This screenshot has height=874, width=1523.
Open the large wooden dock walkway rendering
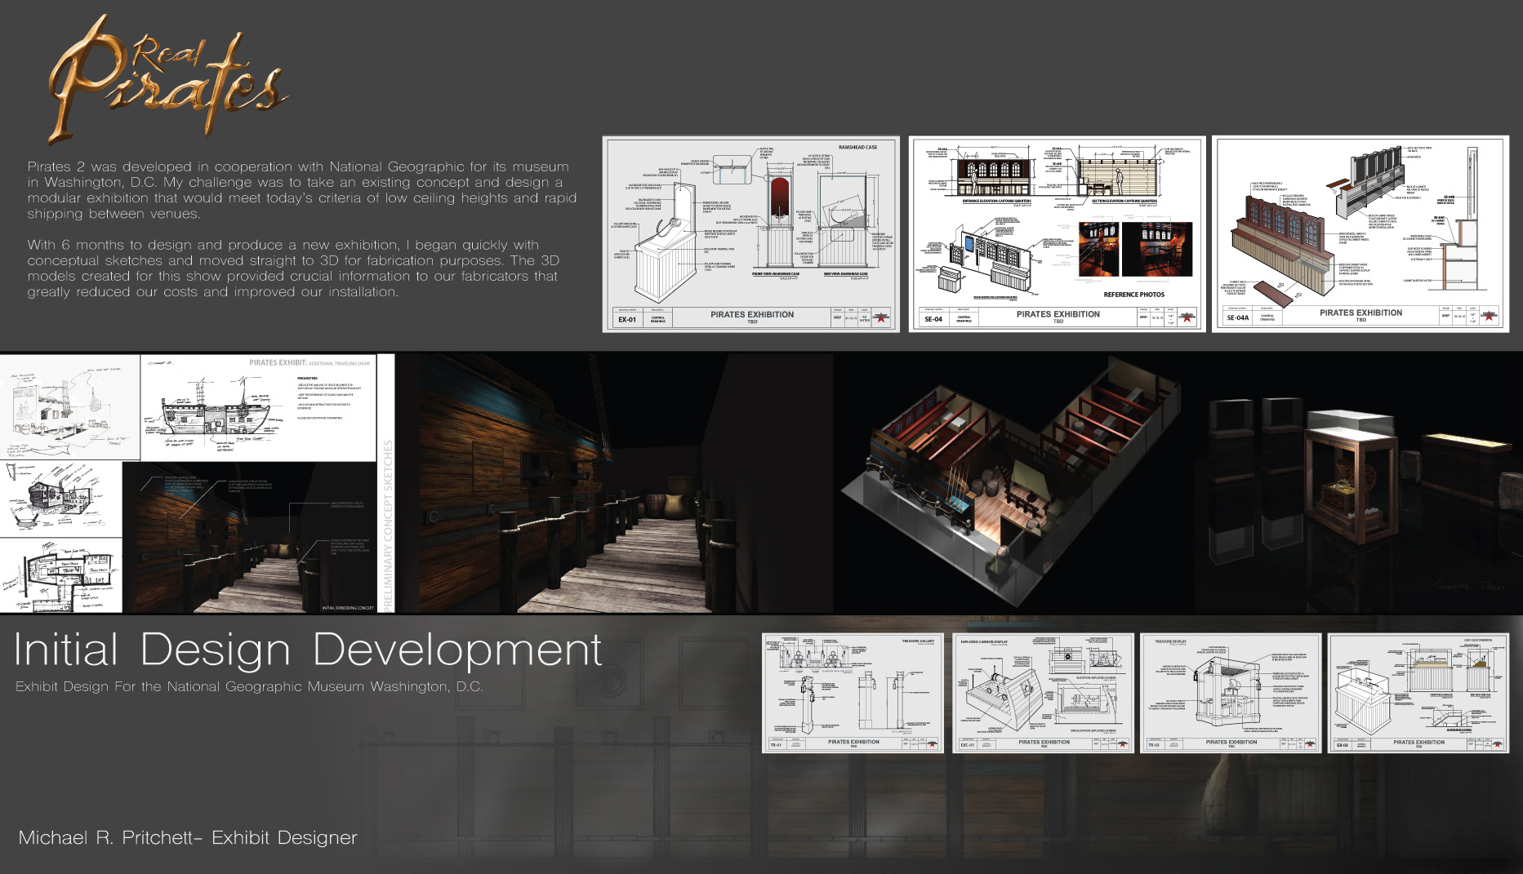pyautogui.click(x=612, y=483)
